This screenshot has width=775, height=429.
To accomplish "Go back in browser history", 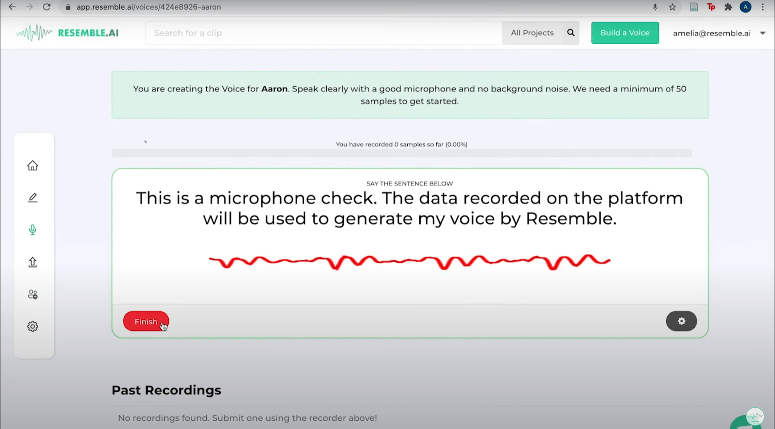I will click(12, 7).
